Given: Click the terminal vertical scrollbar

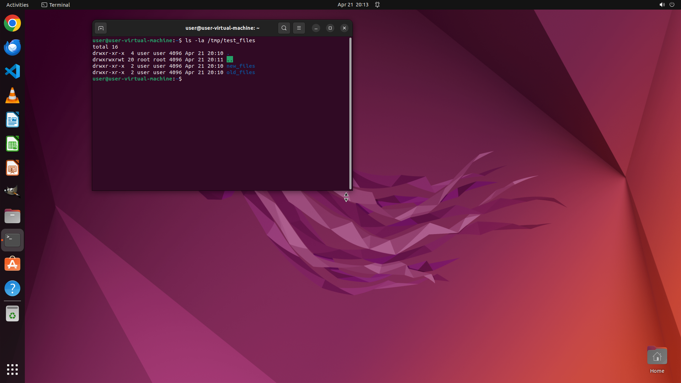Looking at the screenshot, I should pyautogui.click(x=350, y=113).
